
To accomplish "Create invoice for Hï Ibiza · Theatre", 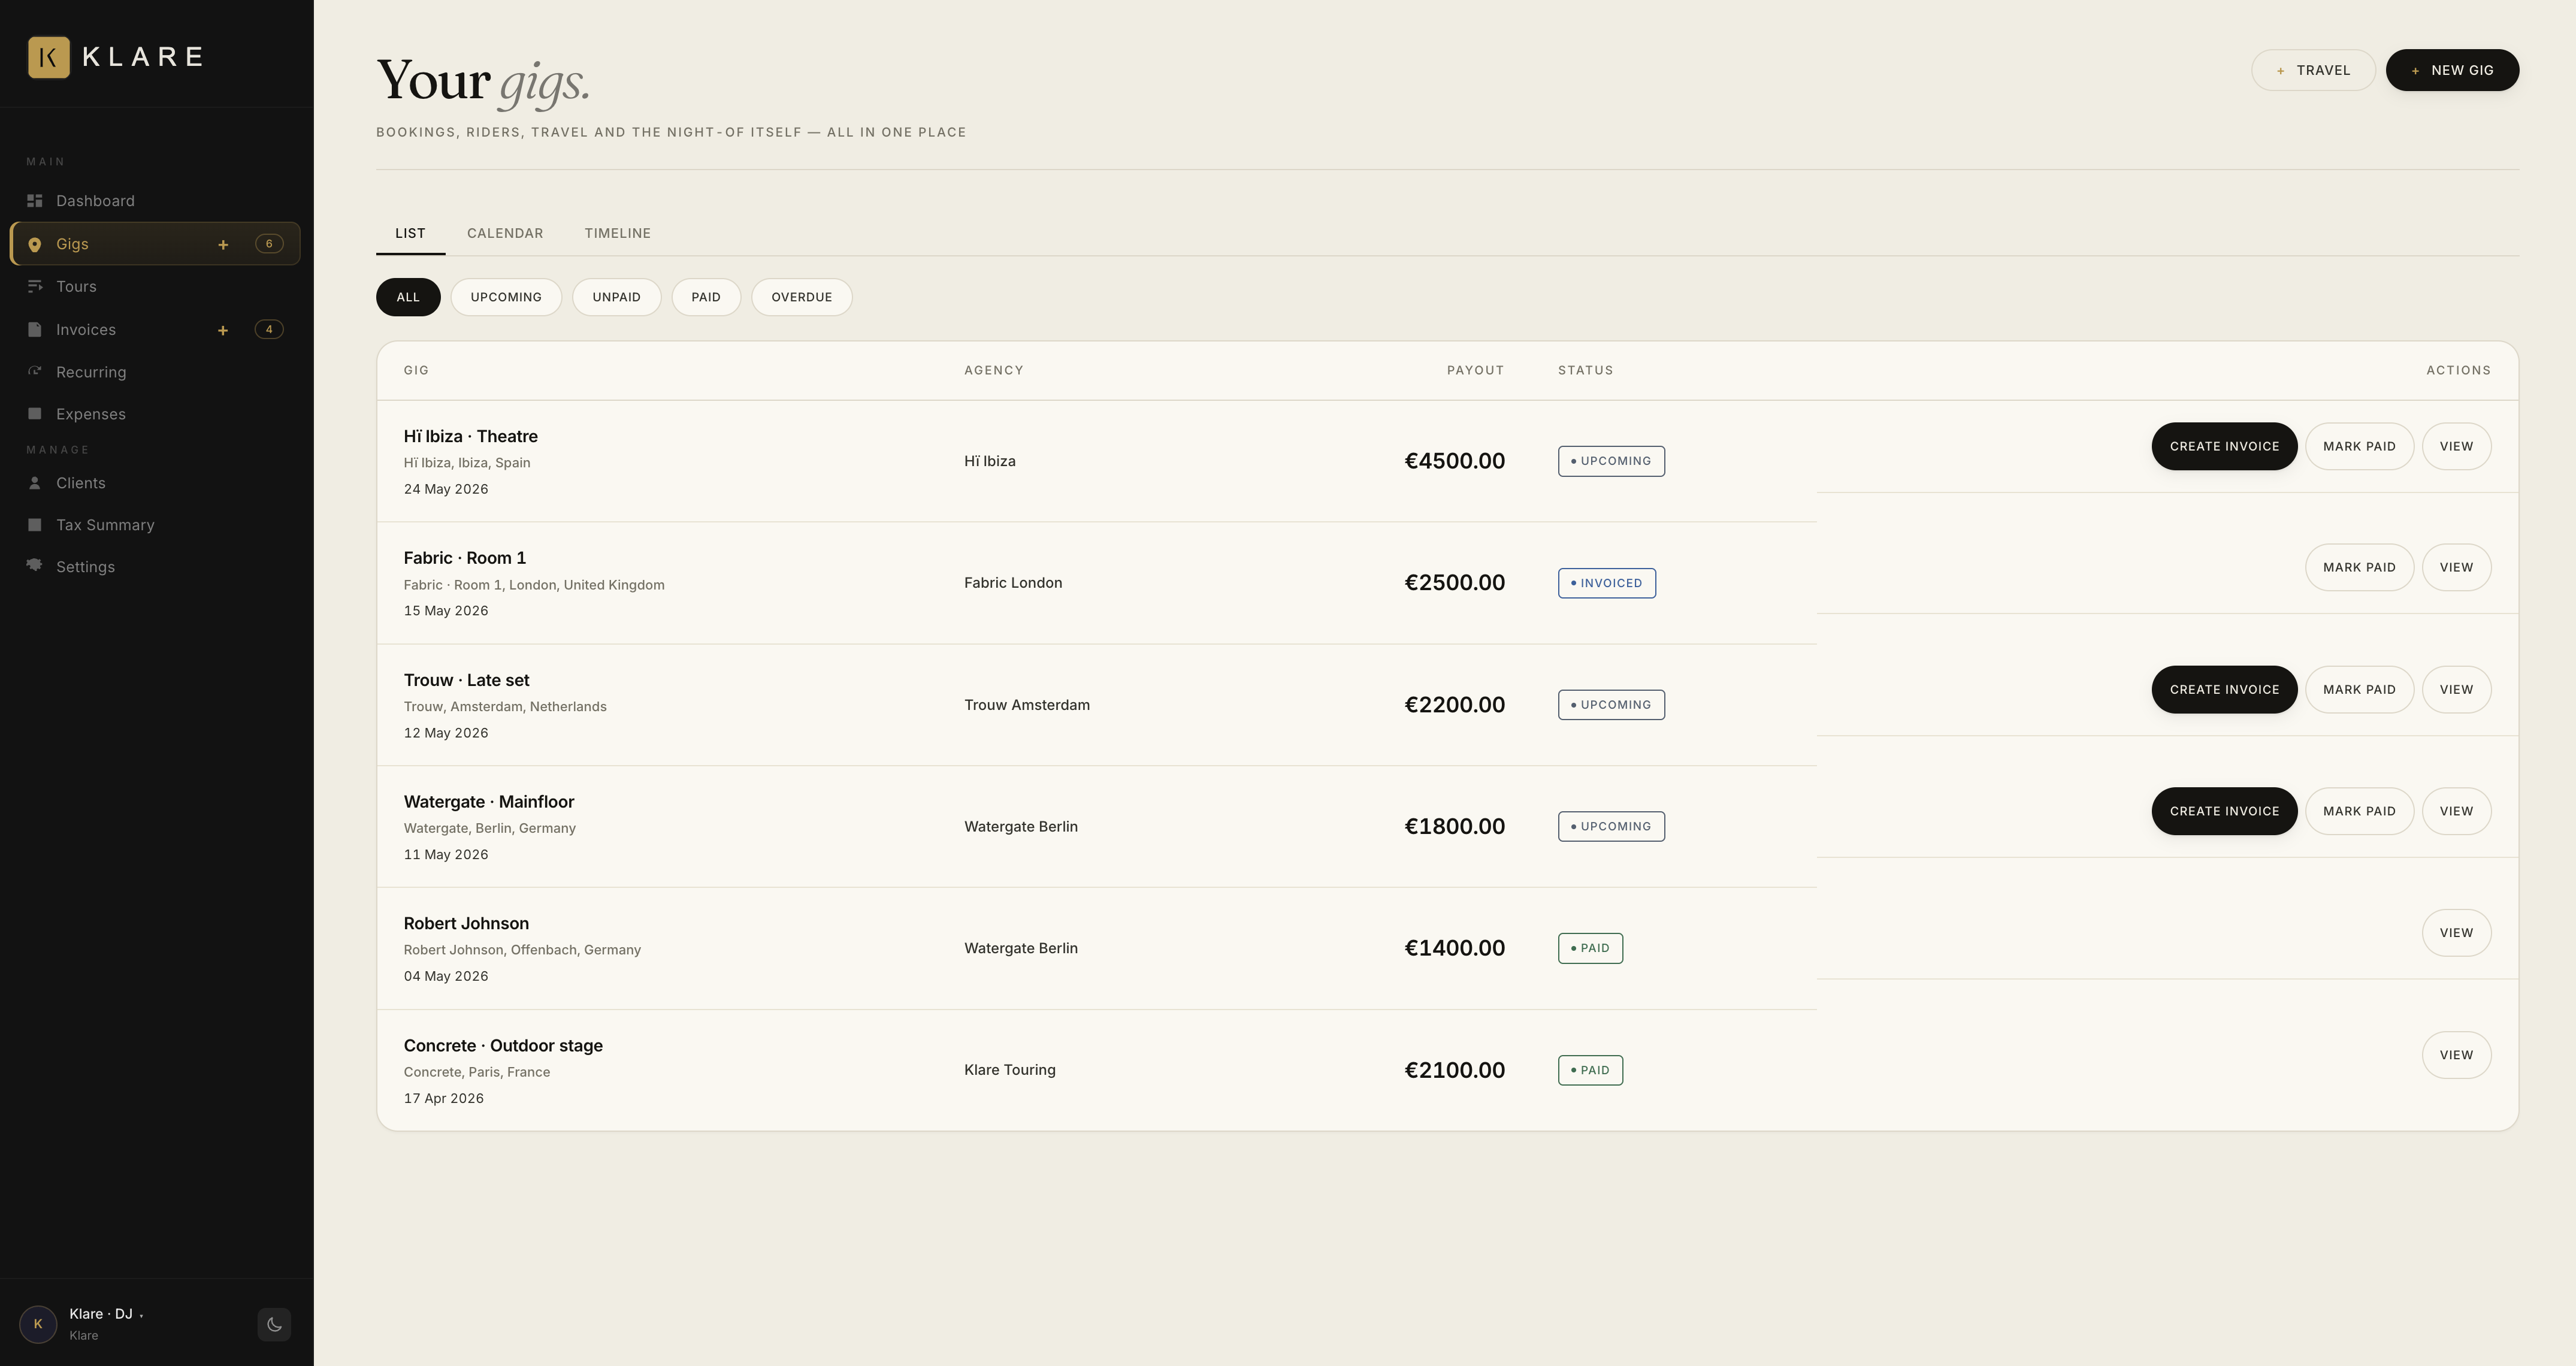I will tap(2224, 446).
